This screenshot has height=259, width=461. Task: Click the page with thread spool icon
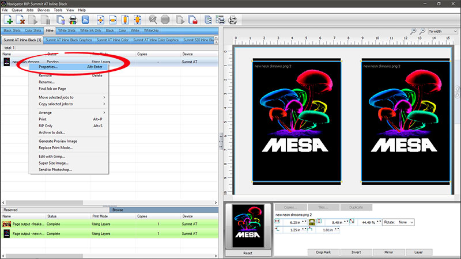pyautogui.click(x=61, y=20)
